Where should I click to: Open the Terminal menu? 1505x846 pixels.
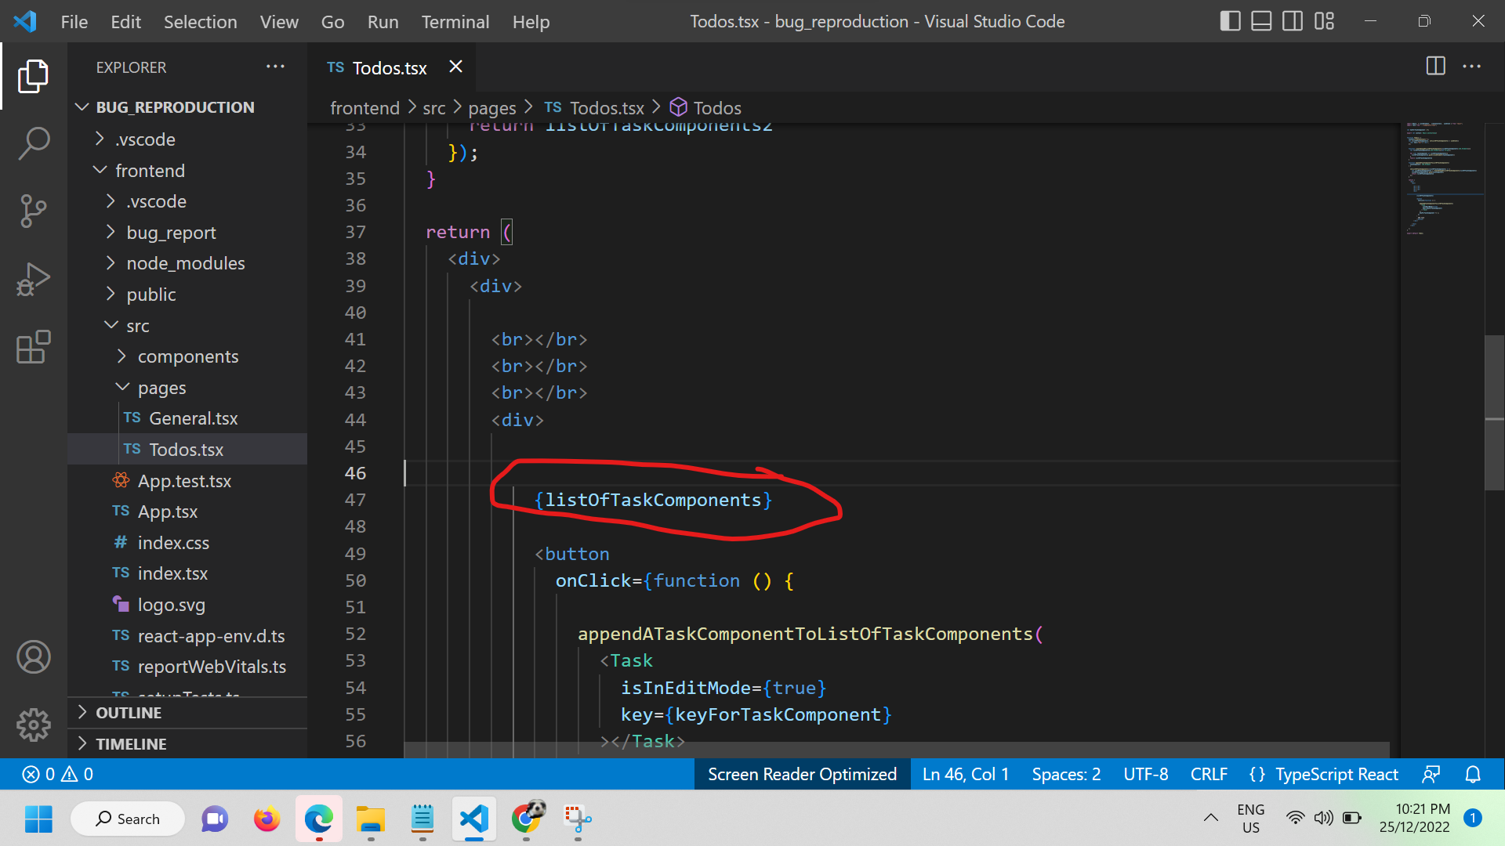[x=455, y=21]
